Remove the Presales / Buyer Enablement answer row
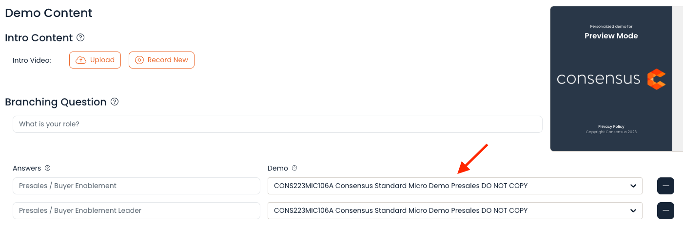 (x=665, y=186)
